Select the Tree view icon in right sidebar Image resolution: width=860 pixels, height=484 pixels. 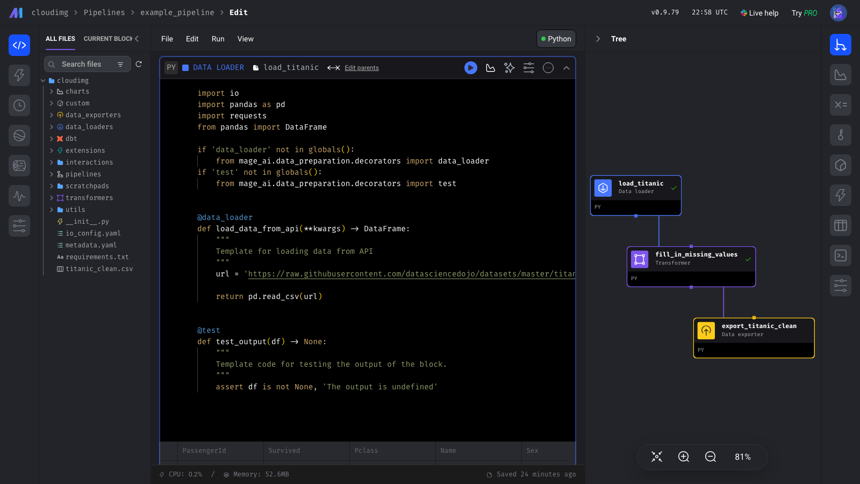click(841, 45)
